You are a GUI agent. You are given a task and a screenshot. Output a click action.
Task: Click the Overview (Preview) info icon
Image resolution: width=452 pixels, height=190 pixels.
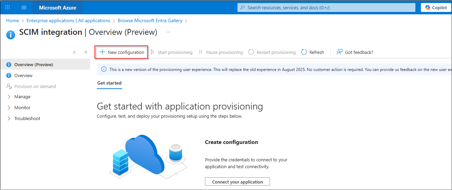tap(9, 64)
